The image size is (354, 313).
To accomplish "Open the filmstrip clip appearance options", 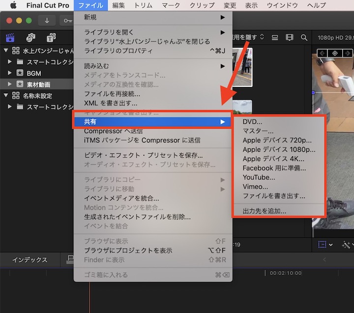I will 290,37.
